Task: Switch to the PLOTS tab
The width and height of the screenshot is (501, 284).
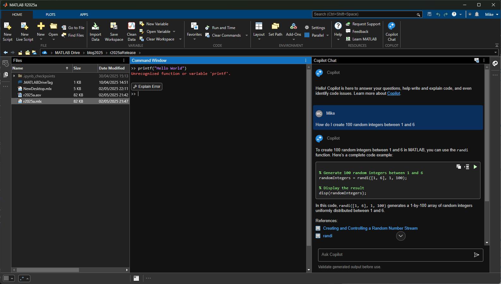Action: [x=51, y=15]
